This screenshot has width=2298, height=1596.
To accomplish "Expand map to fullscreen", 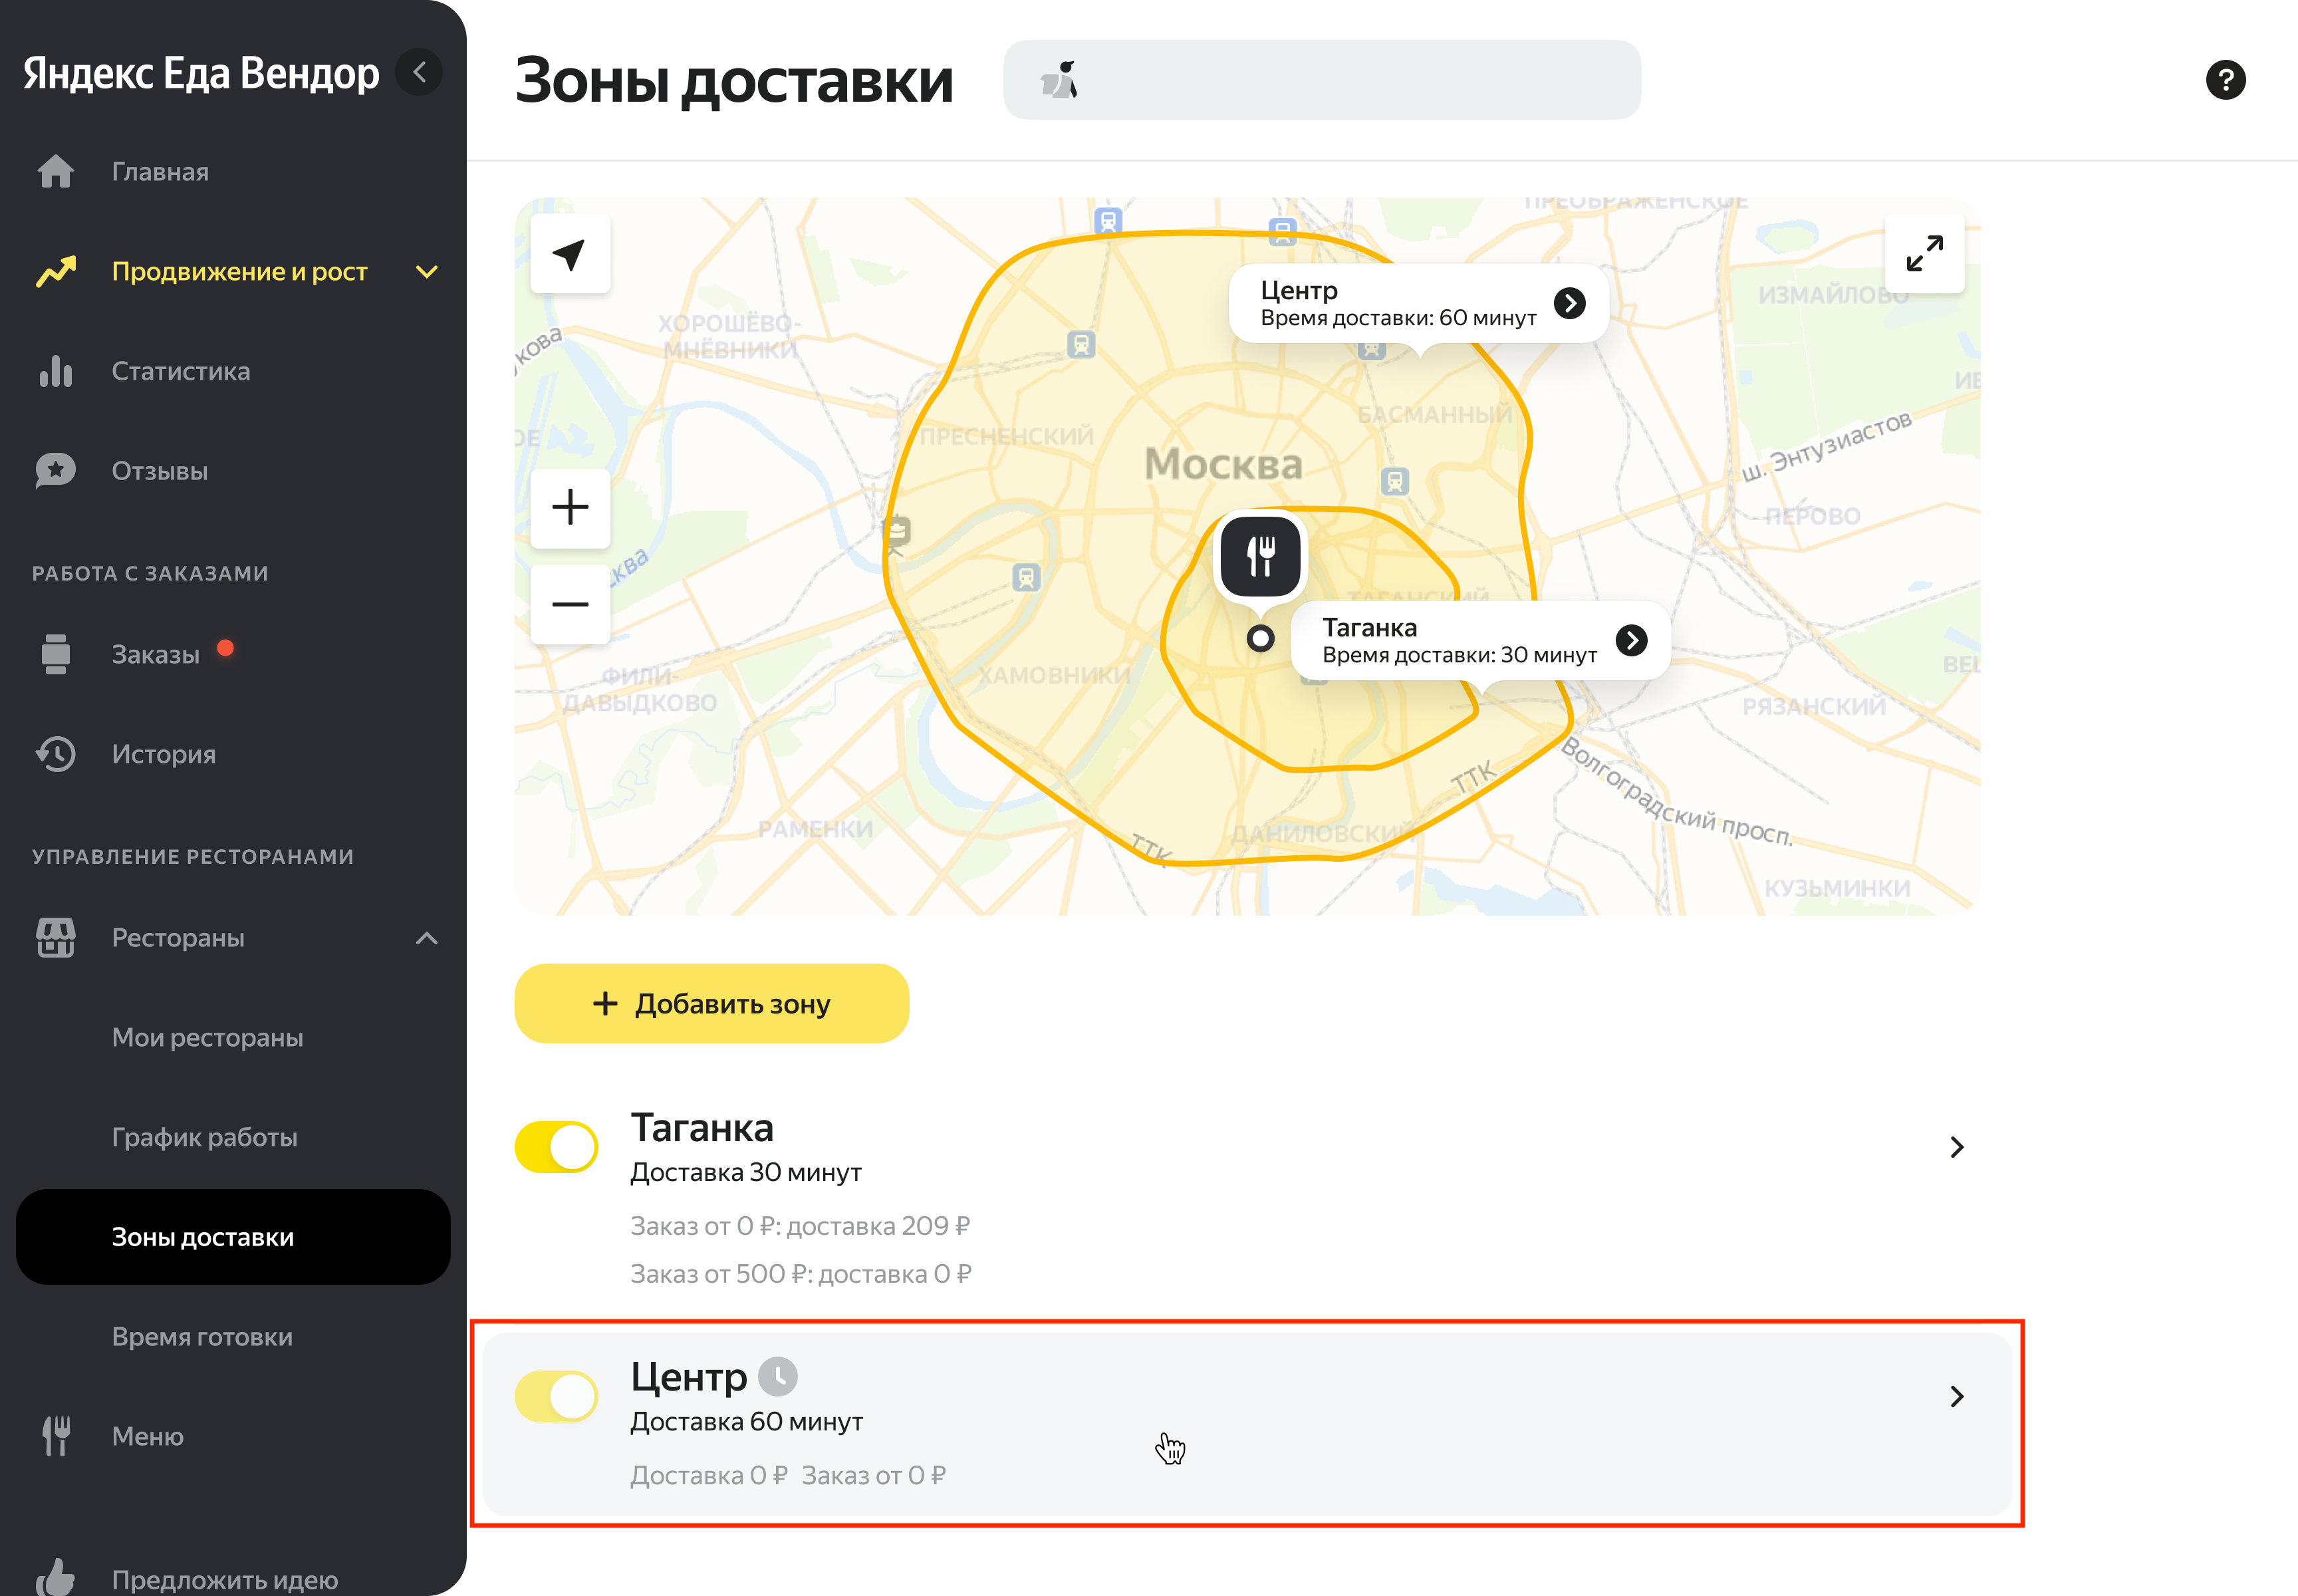I will [1924, 254].
